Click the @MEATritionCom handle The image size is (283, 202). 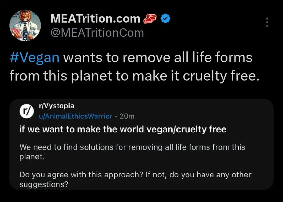(x=97, y=33)
